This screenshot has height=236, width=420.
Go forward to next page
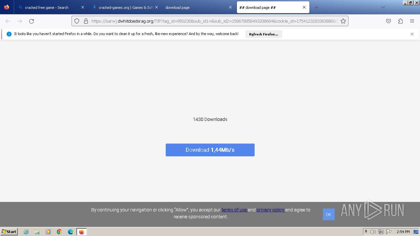pyautogui.click(x=20, y=21)
